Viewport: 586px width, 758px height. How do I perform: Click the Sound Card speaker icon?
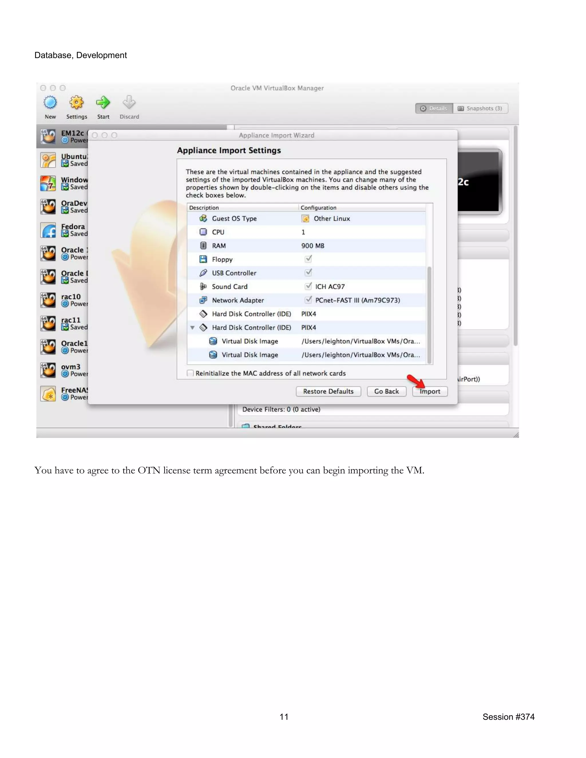[x=203, y=286]
